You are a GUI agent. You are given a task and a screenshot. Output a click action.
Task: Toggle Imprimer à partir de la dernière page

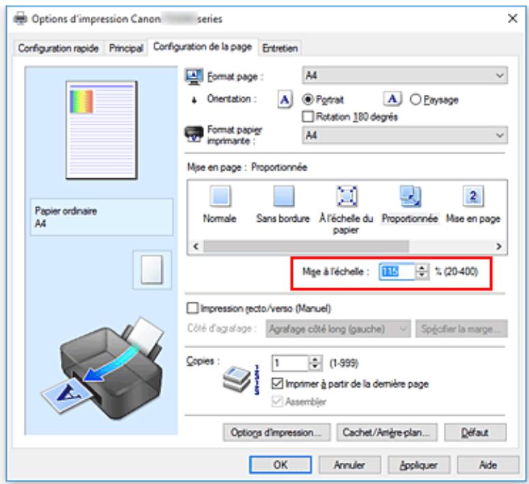coord(277,384)
